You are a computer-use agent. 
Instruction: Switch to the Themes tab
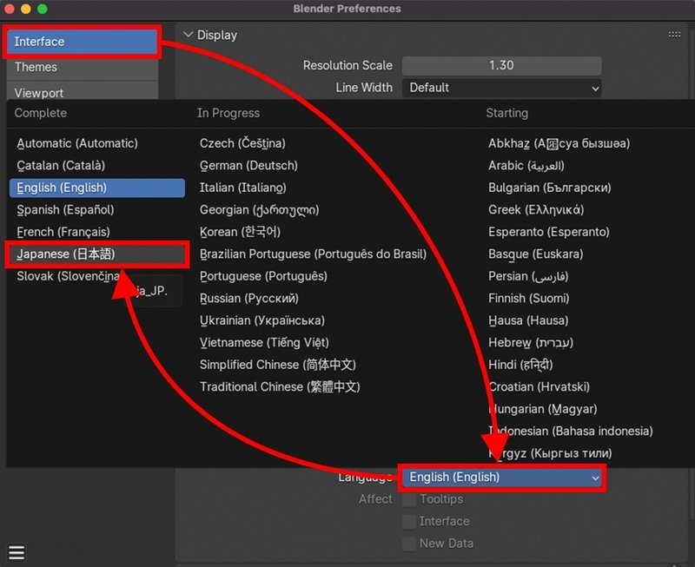(x=82, y=68)
